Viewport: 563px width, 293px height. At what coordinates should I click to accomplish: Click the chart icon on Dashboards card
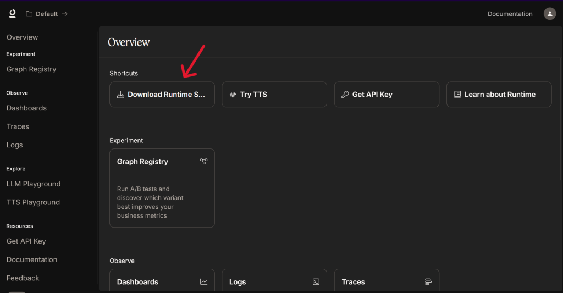(x=204, y=282)
